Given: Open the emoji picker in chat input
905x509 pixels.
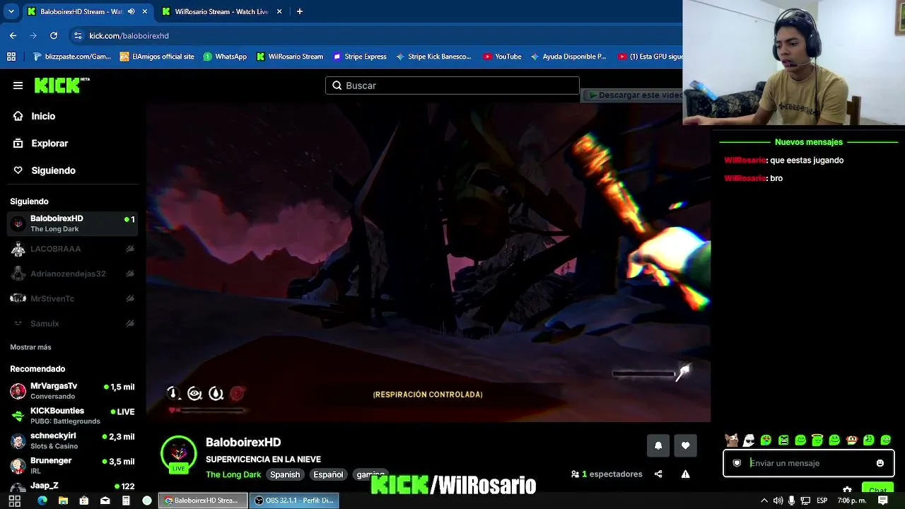Looking at the screenshot, I should pos(880,463).
